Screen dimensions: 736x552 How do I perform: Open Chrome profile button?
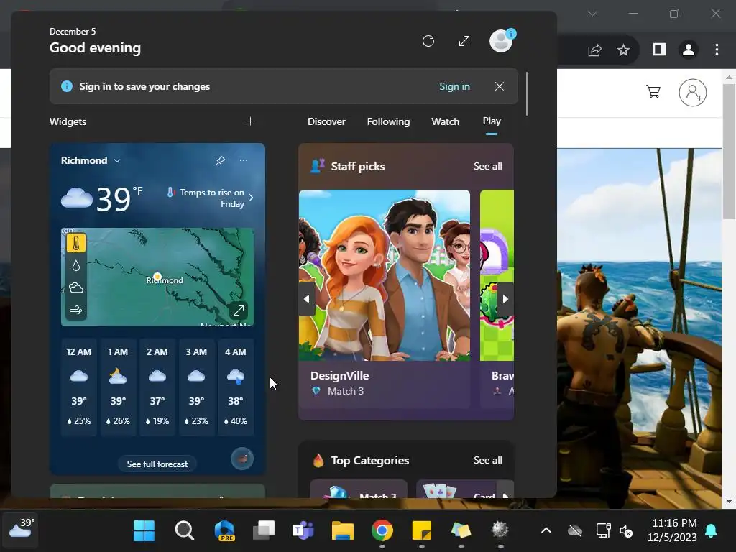(689, 50)
